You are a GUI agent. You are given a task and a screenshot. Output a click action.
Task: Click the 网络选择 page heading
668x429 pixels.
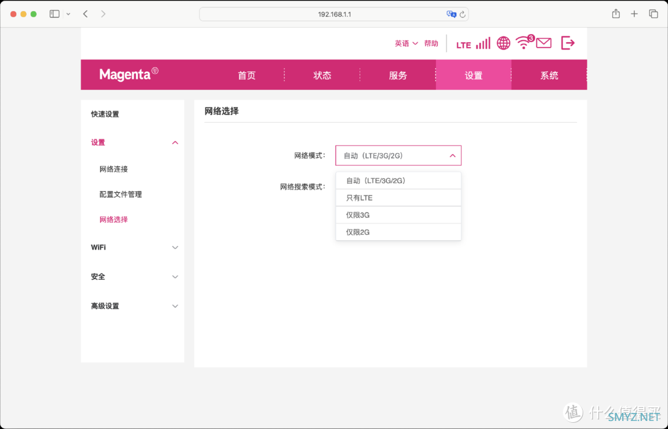(x=221, y=111)
